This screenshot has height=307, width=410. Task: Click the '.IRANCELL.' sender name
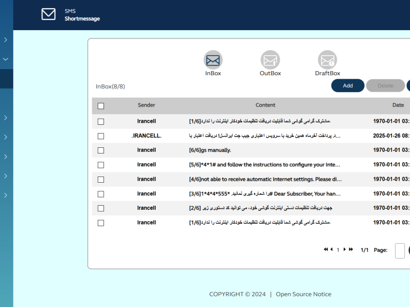point(147,136)
